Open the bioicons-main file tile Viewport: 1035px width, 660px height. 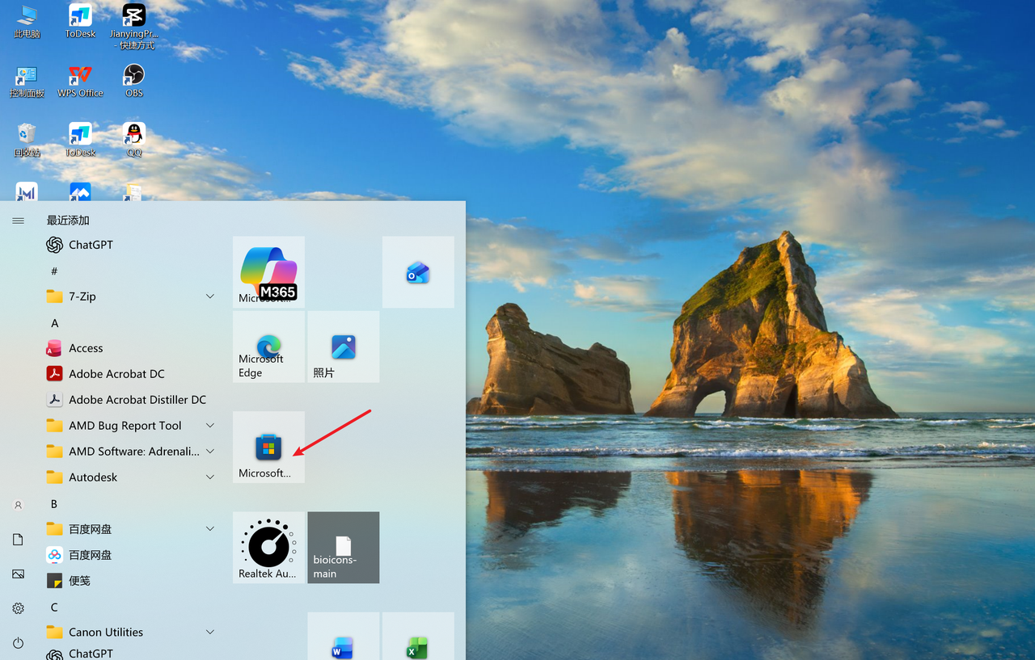click(344, 548)
